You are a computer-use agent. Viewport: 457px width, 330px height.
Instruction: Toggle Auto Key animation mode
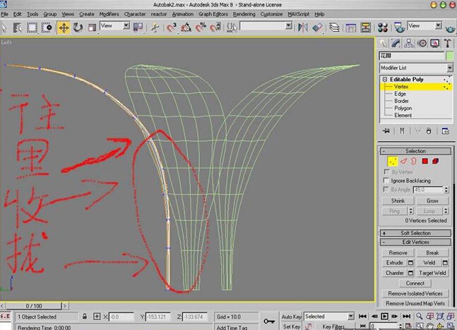(292, 317)
